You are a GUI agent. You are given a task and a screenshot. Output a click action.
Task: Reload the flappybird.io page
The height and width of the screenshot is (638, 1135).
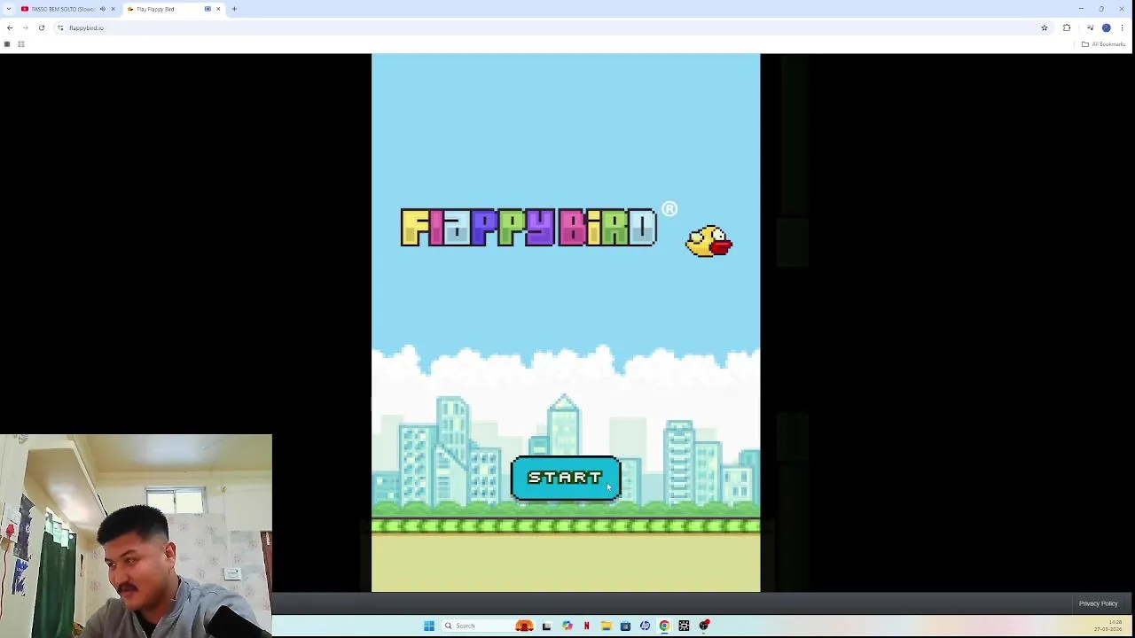pyautogui.click(x=41, y=27)
